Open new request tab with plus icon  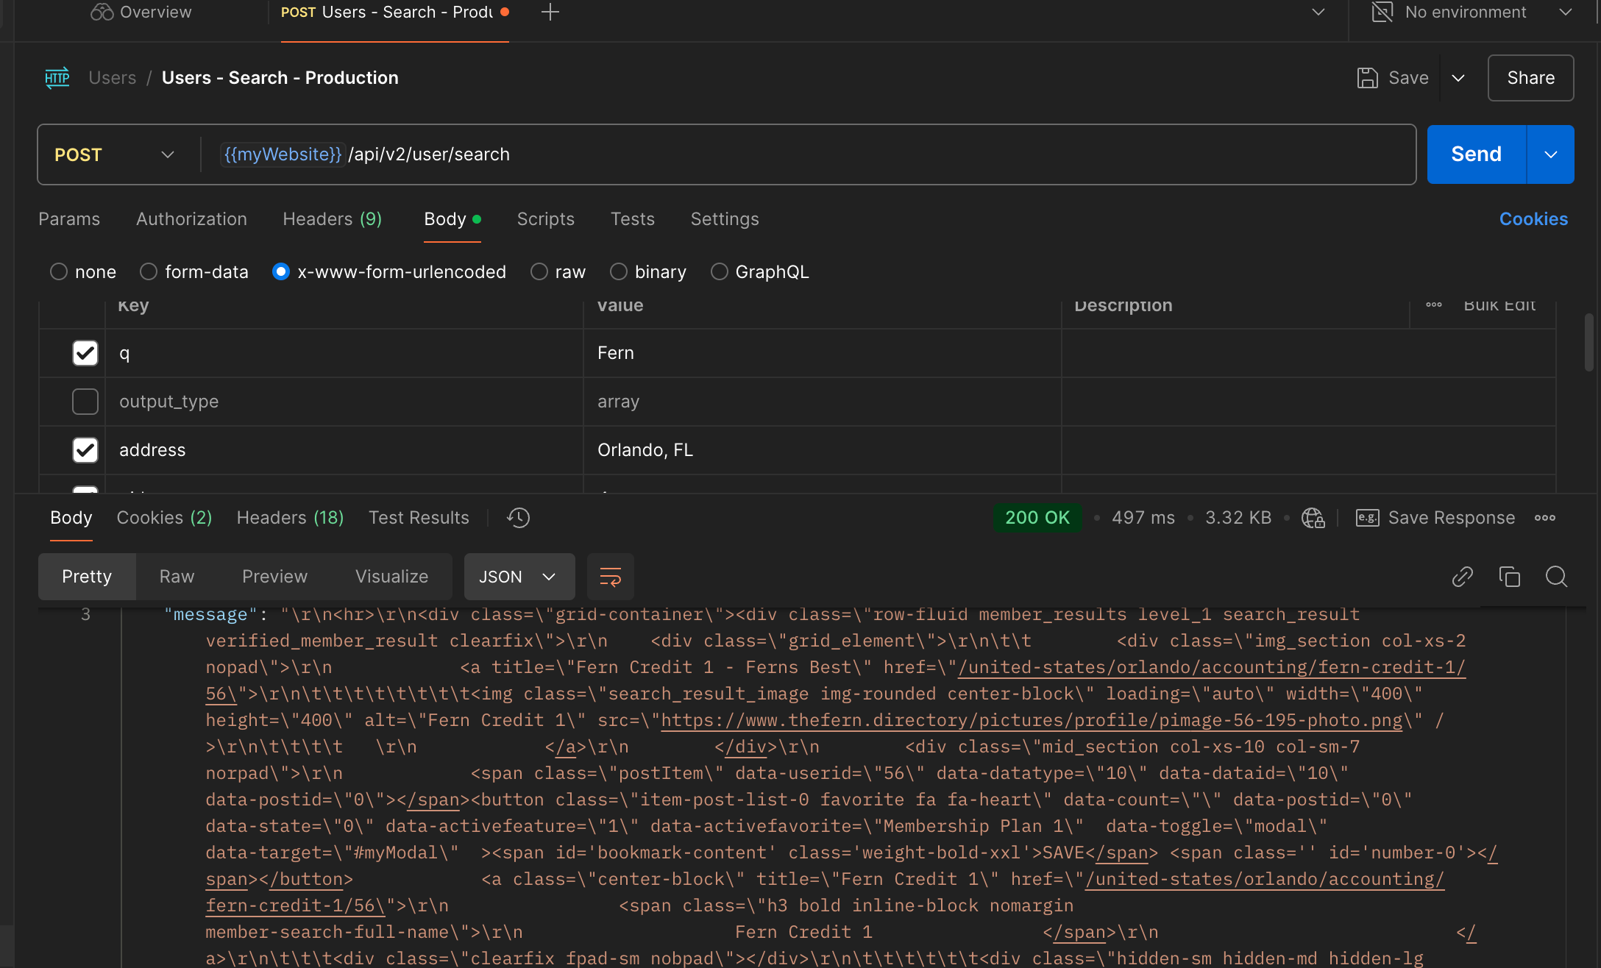(x=550, y=12)
